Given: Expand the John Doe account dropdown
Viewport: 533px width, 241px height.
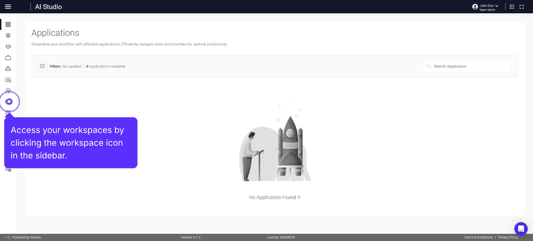Looking at the screenshot, I should pos(497,6).
